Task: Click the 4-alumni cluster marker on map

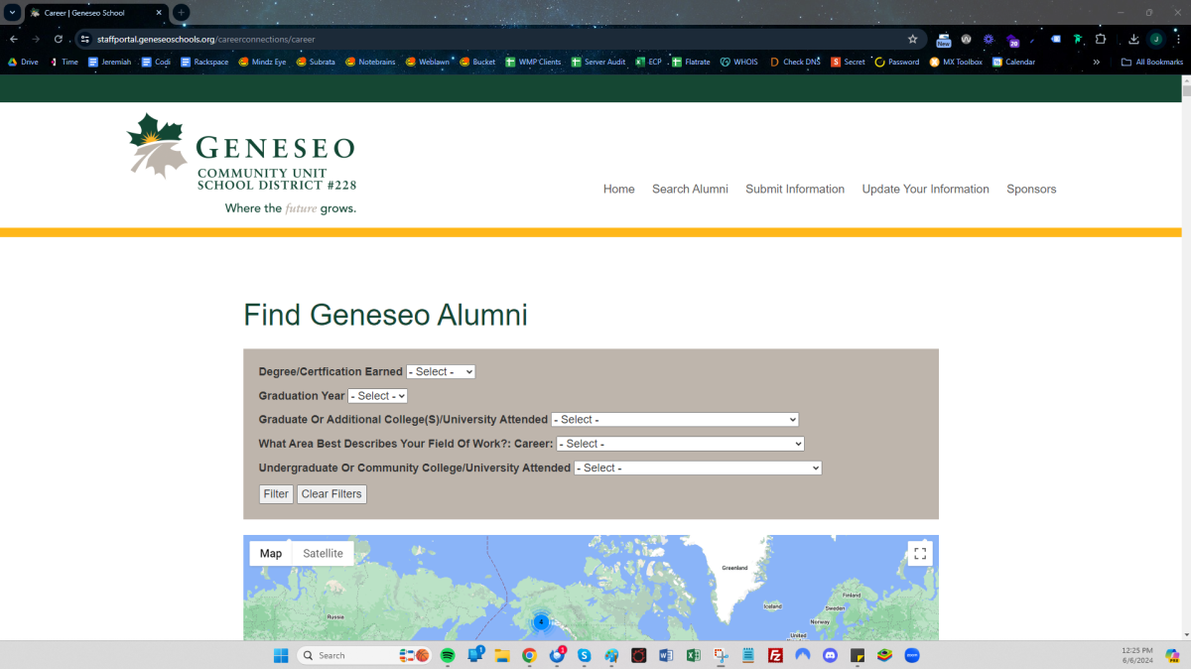Action: coord(541,622)
